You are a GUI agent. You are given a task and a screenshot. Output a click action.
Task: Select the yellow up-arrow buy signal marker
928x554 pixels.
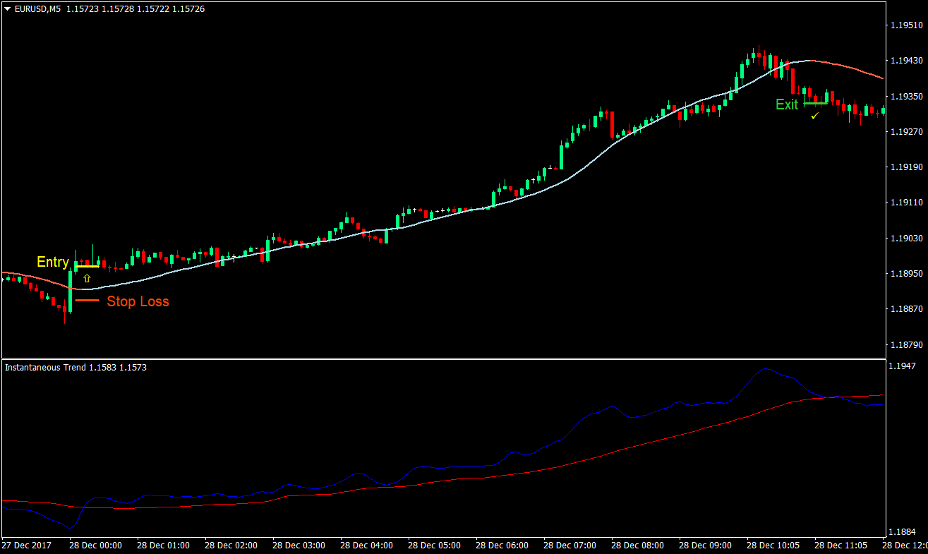(x=86, y=277)
